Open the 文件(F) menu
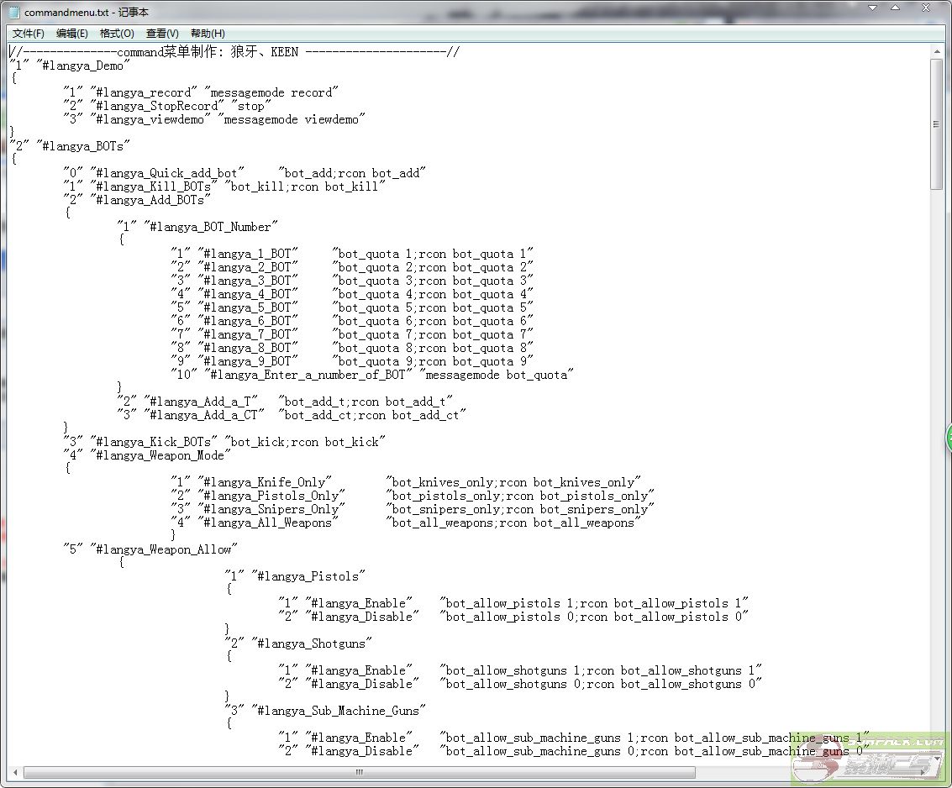This screenshot has width=952, height=788. [x=28, y=34]
